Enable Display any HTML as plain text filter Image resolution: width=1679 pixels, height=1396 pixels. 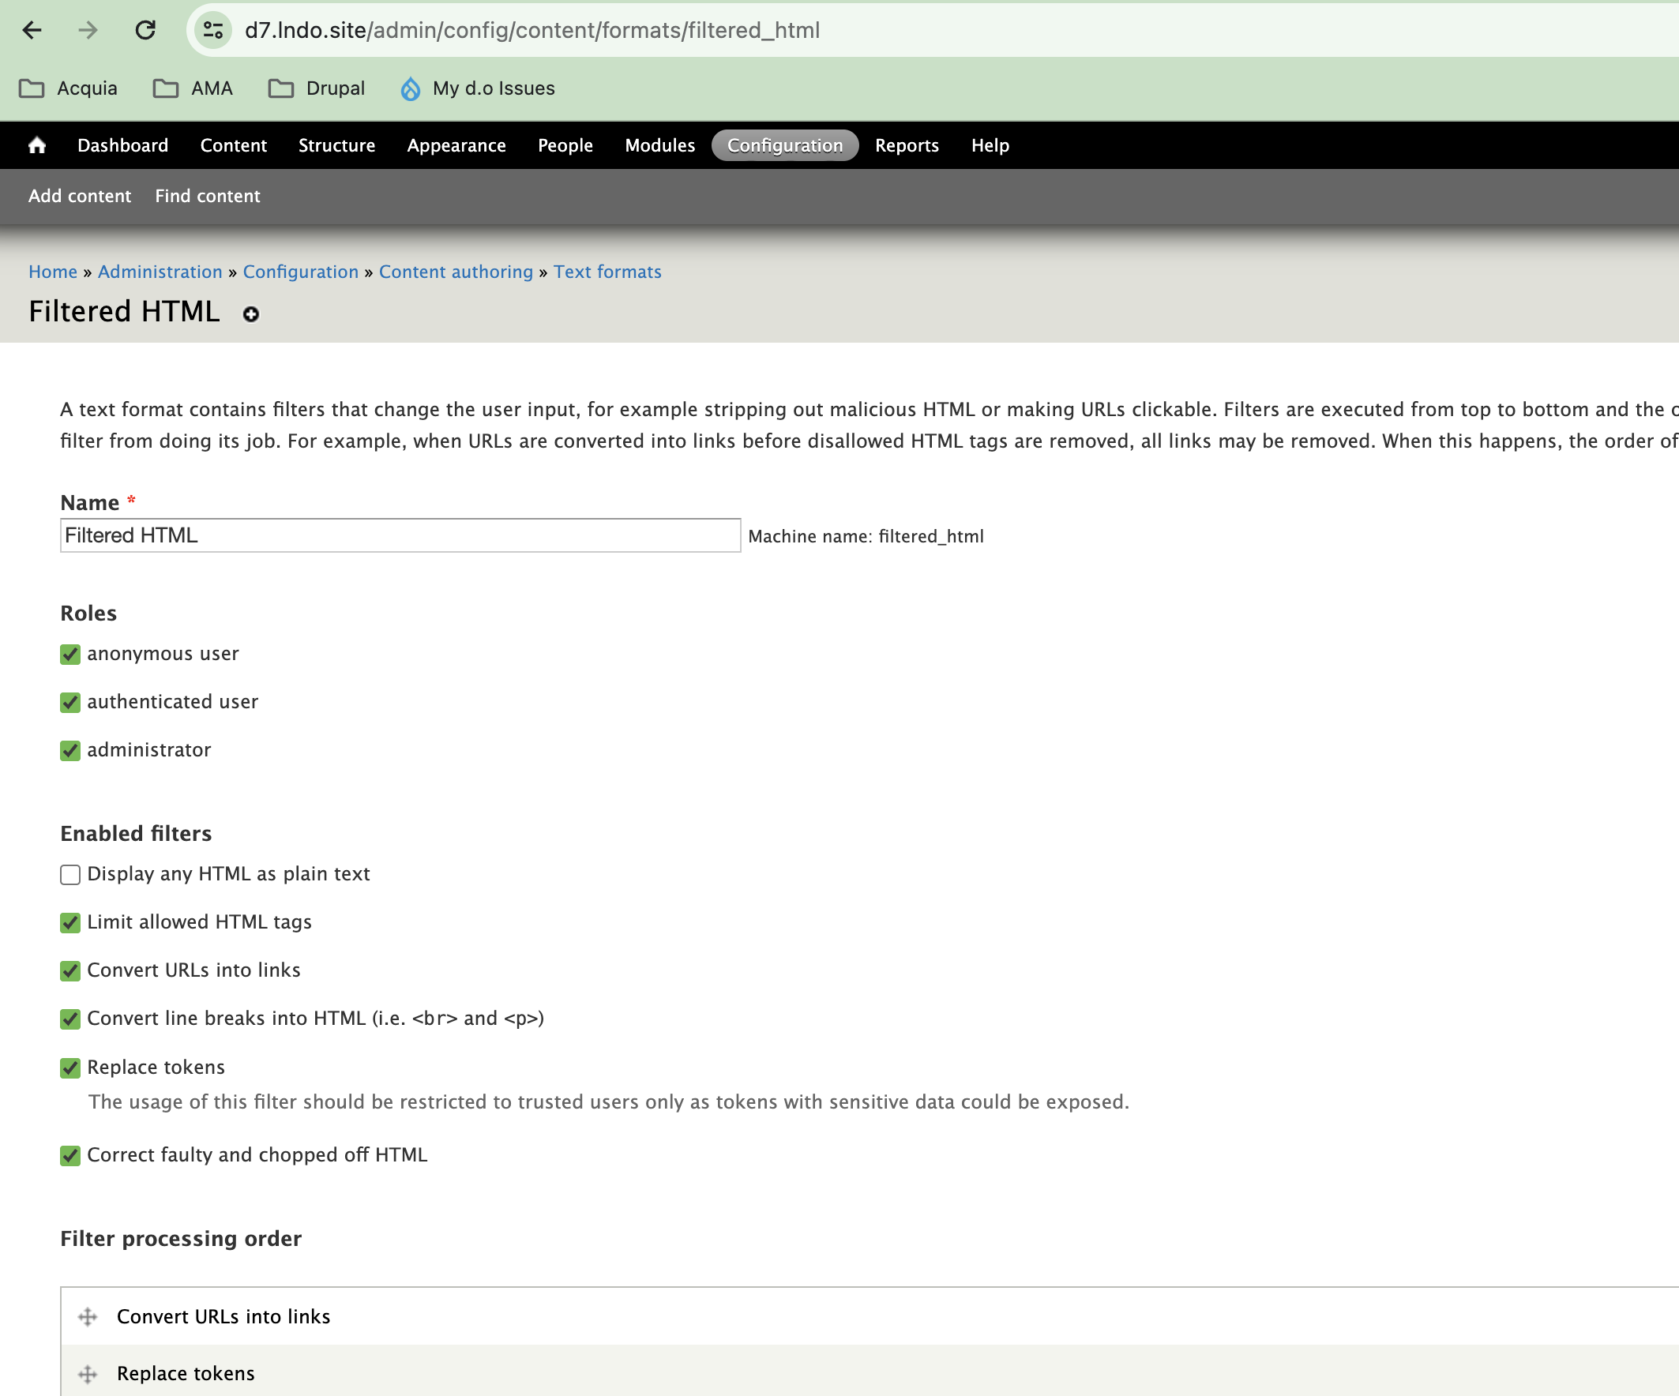(x=69, y=875)
